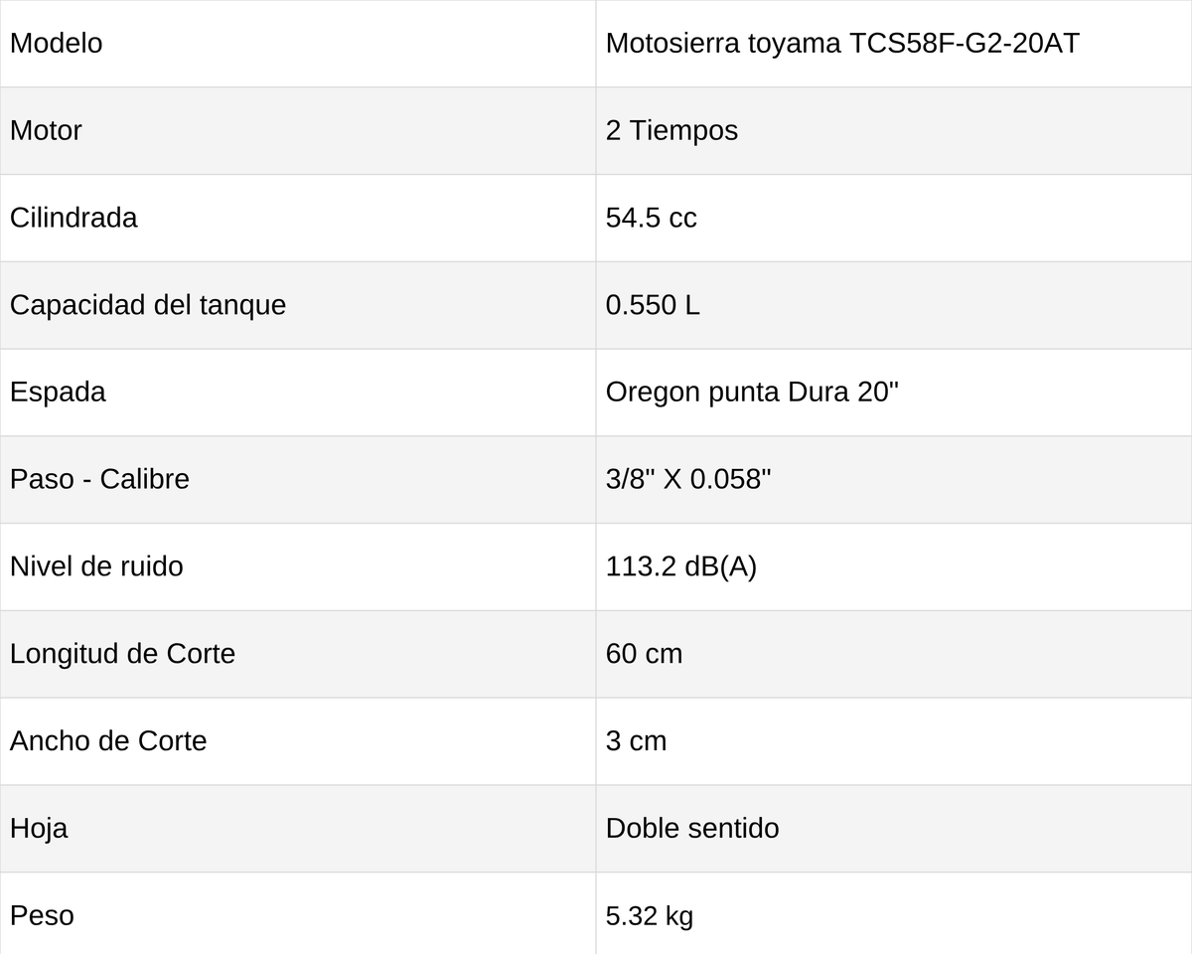Select the Cilindrada label
This screenshot has height=954, width=1192.
click(x=74, y=218)
